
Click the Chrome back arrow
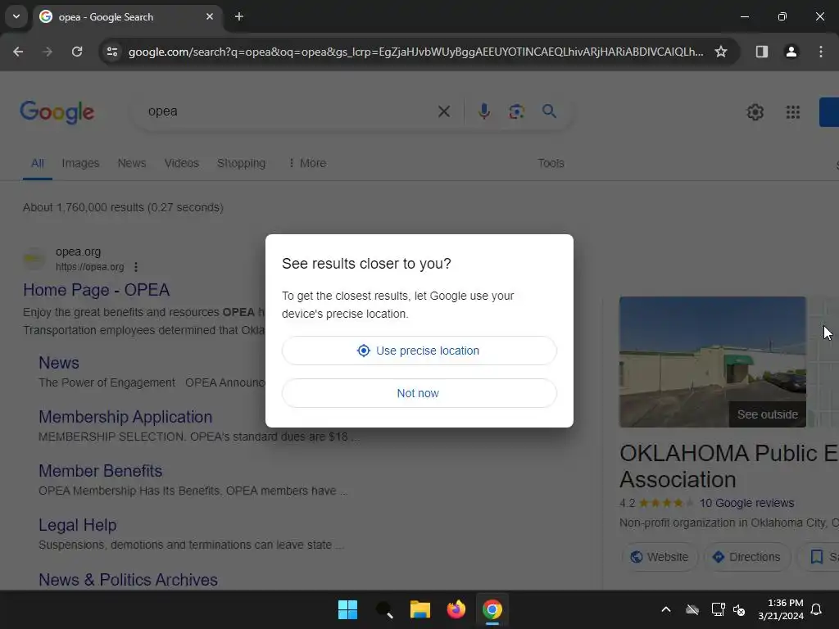[18, 52]
